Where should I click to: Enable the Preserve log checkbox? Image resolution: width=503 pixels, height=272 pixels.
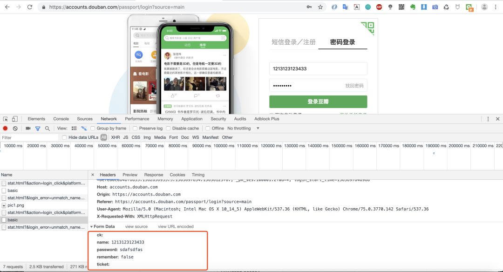tap(135, 128)
